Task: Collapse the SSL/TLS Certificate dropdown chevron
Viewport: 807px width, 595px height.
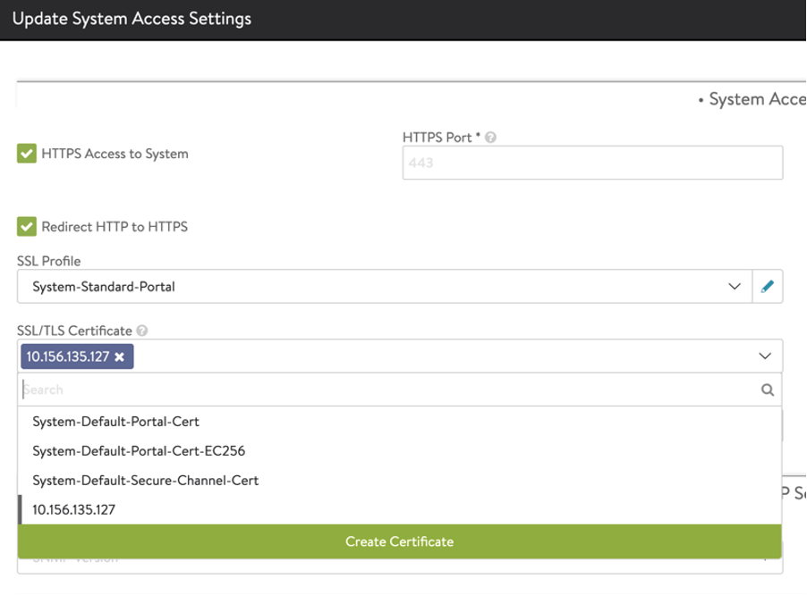Action: pyautogui.click(x=765, y=356)
